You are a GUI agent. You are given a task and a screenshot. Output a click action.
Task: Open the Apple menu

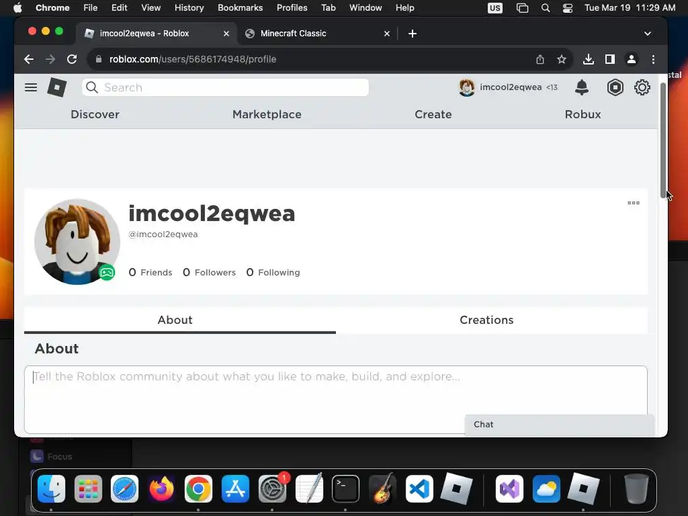click(17, 7)
